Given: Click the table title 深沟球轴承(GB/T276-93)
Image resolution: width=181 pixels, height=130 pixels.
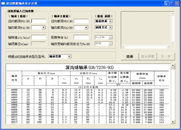Looking at the screenshot, I should [90, 67].
